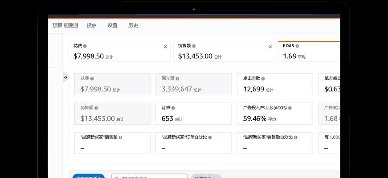
Task: Collapse the side panel with the « arrow
Action: (65, 77)
